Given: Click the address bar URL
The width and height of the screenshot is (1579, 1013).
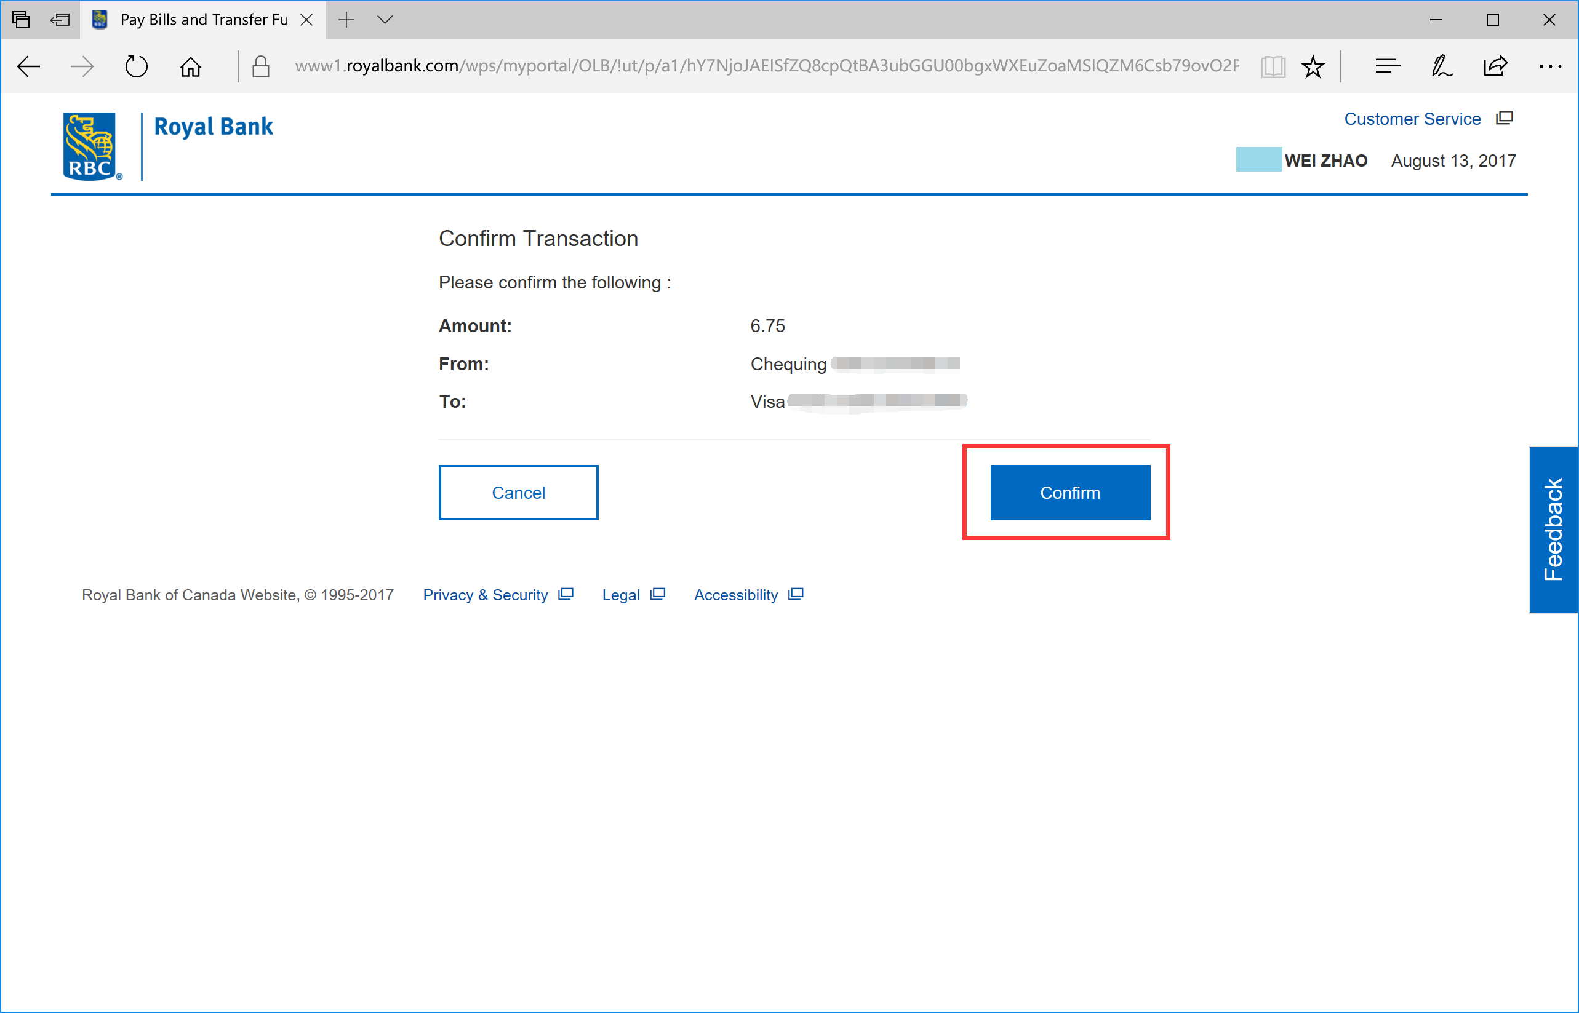Looking at the screenshot, I should click(767, 66).
